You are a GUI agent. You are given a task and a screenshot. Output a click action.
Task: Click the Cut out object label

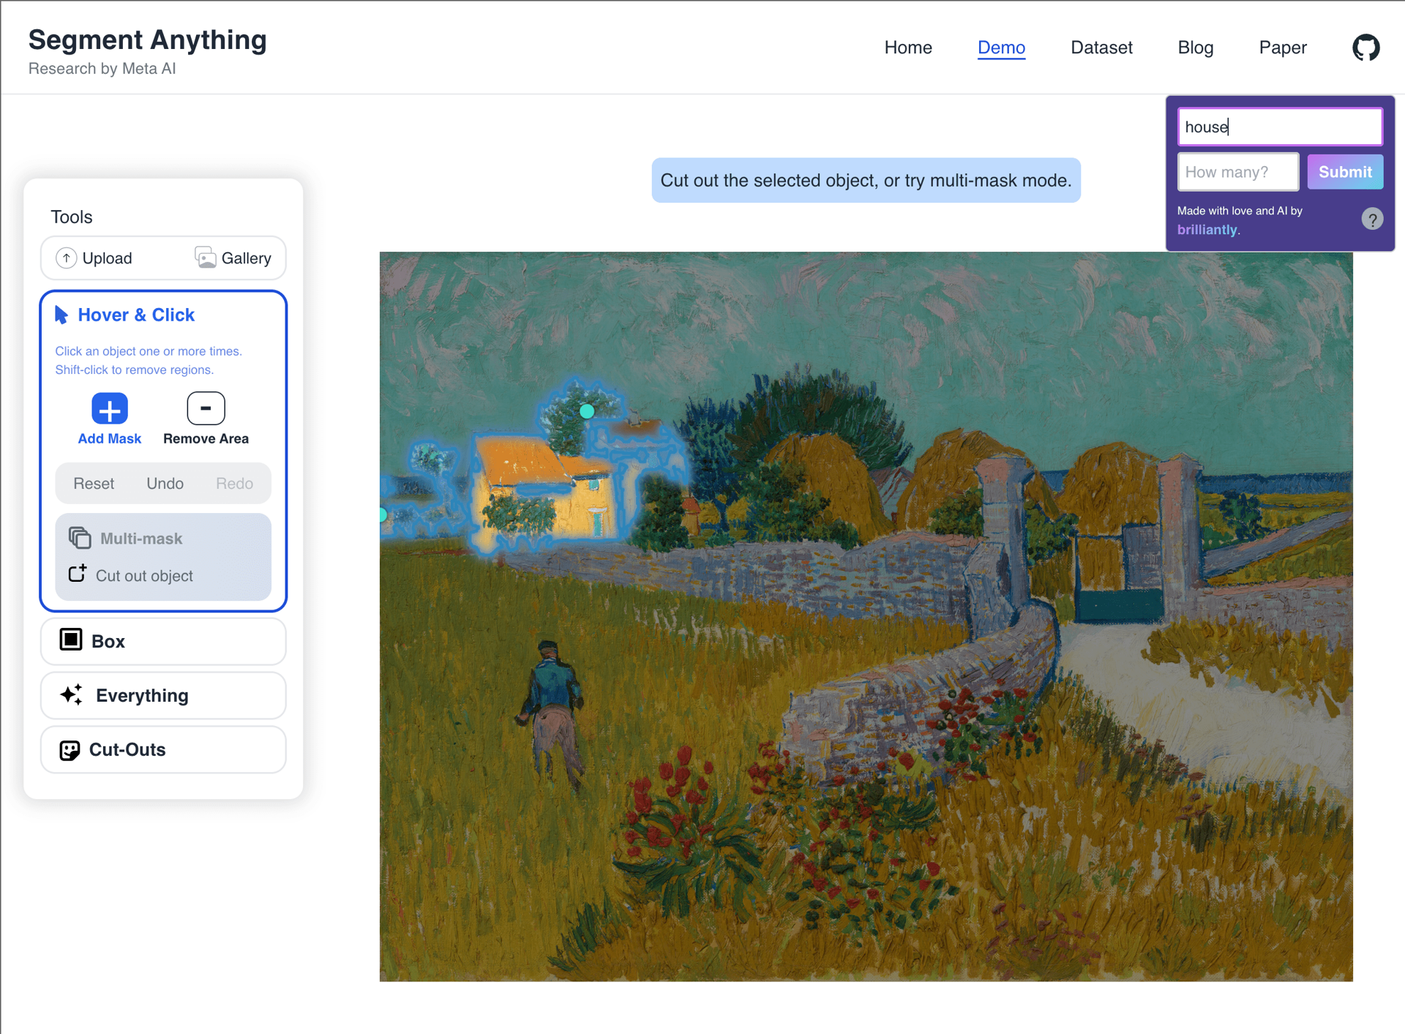(x=144, y=576)
